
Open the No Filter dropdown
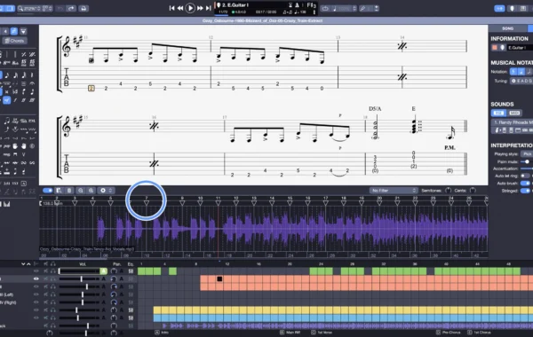394,191
